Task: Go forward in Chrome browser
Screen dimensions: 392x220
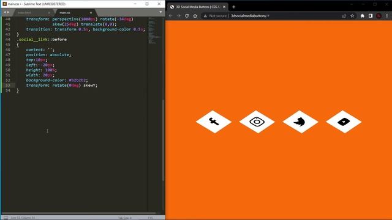Action: click(178, 16)
